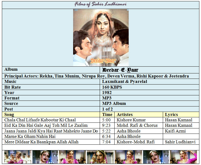This screenshot has height=165, width=201.
Task: Click the Deedar-E-Yaar movie poster image
Action: (101, 38)
